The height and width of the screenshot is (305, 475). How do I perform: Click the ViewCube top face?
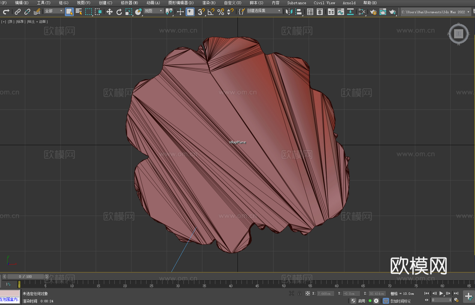coord(458,34)
